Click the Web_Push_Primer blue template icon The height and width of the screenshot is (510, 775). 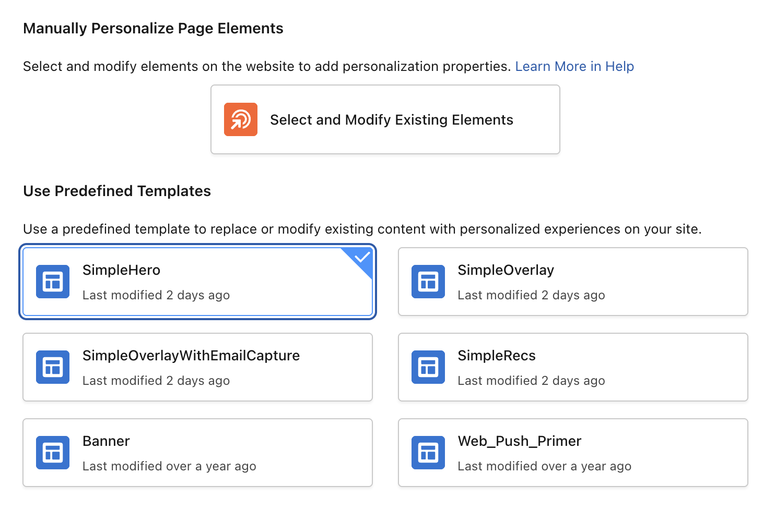428,453
